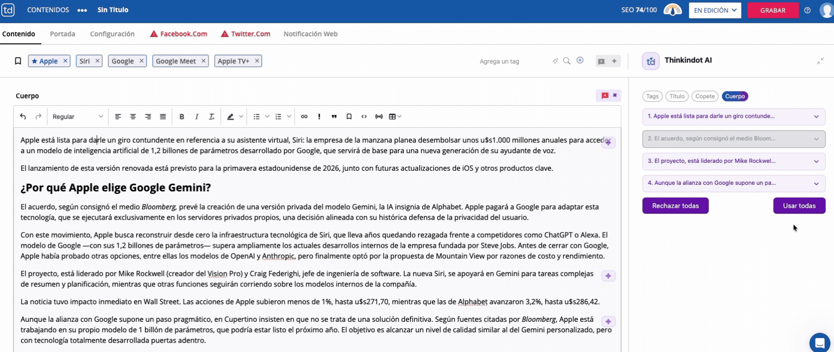Toggle bold formatting

click(182, 116)
